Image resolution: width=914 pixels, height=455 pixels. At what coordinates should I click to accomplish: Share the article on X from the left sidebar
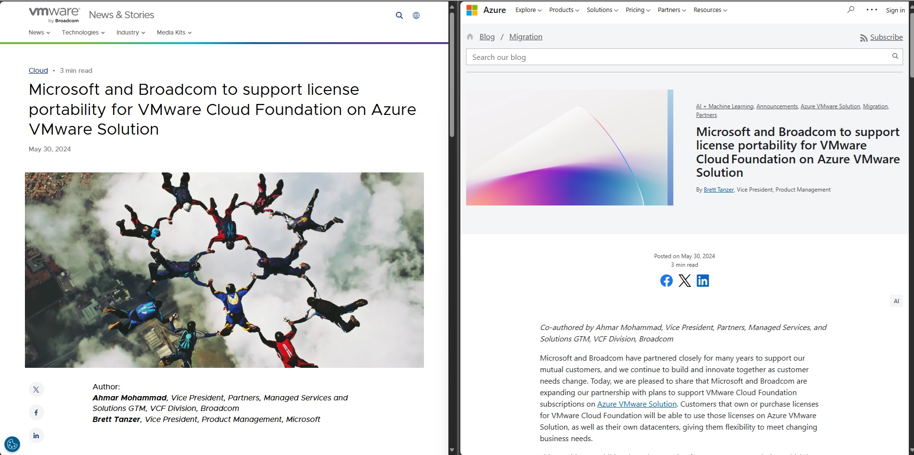click(36, 389)
